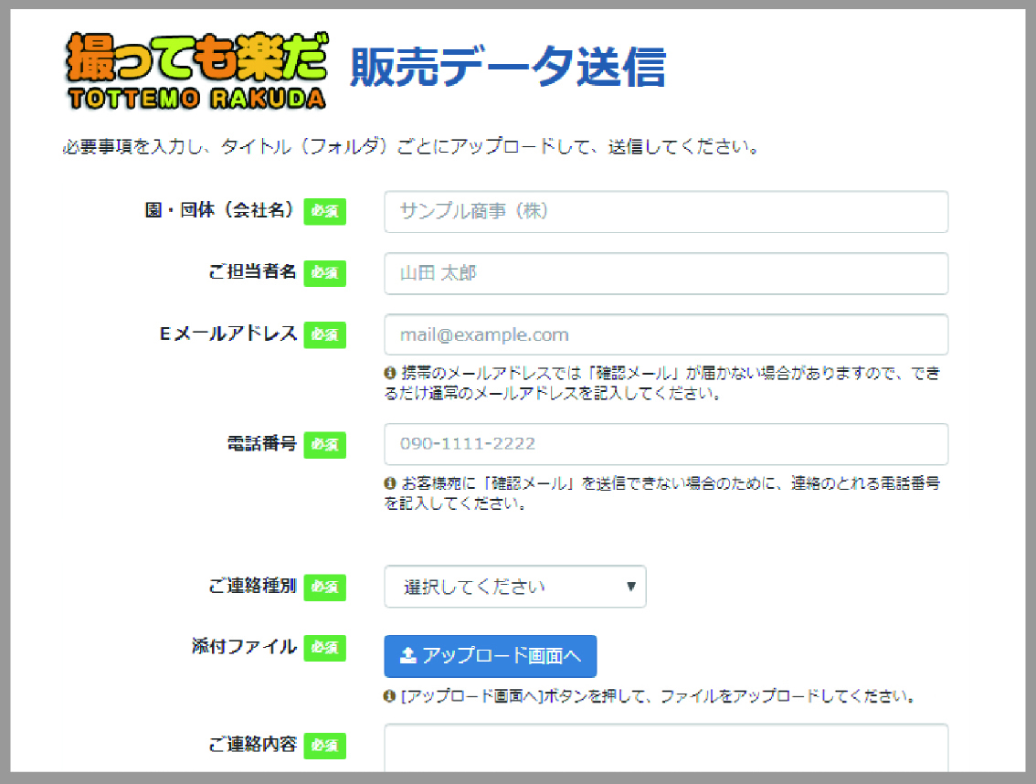
Task: Click the 必須 badge next to Eメールアドレス
Action: (x=324, y=334)
